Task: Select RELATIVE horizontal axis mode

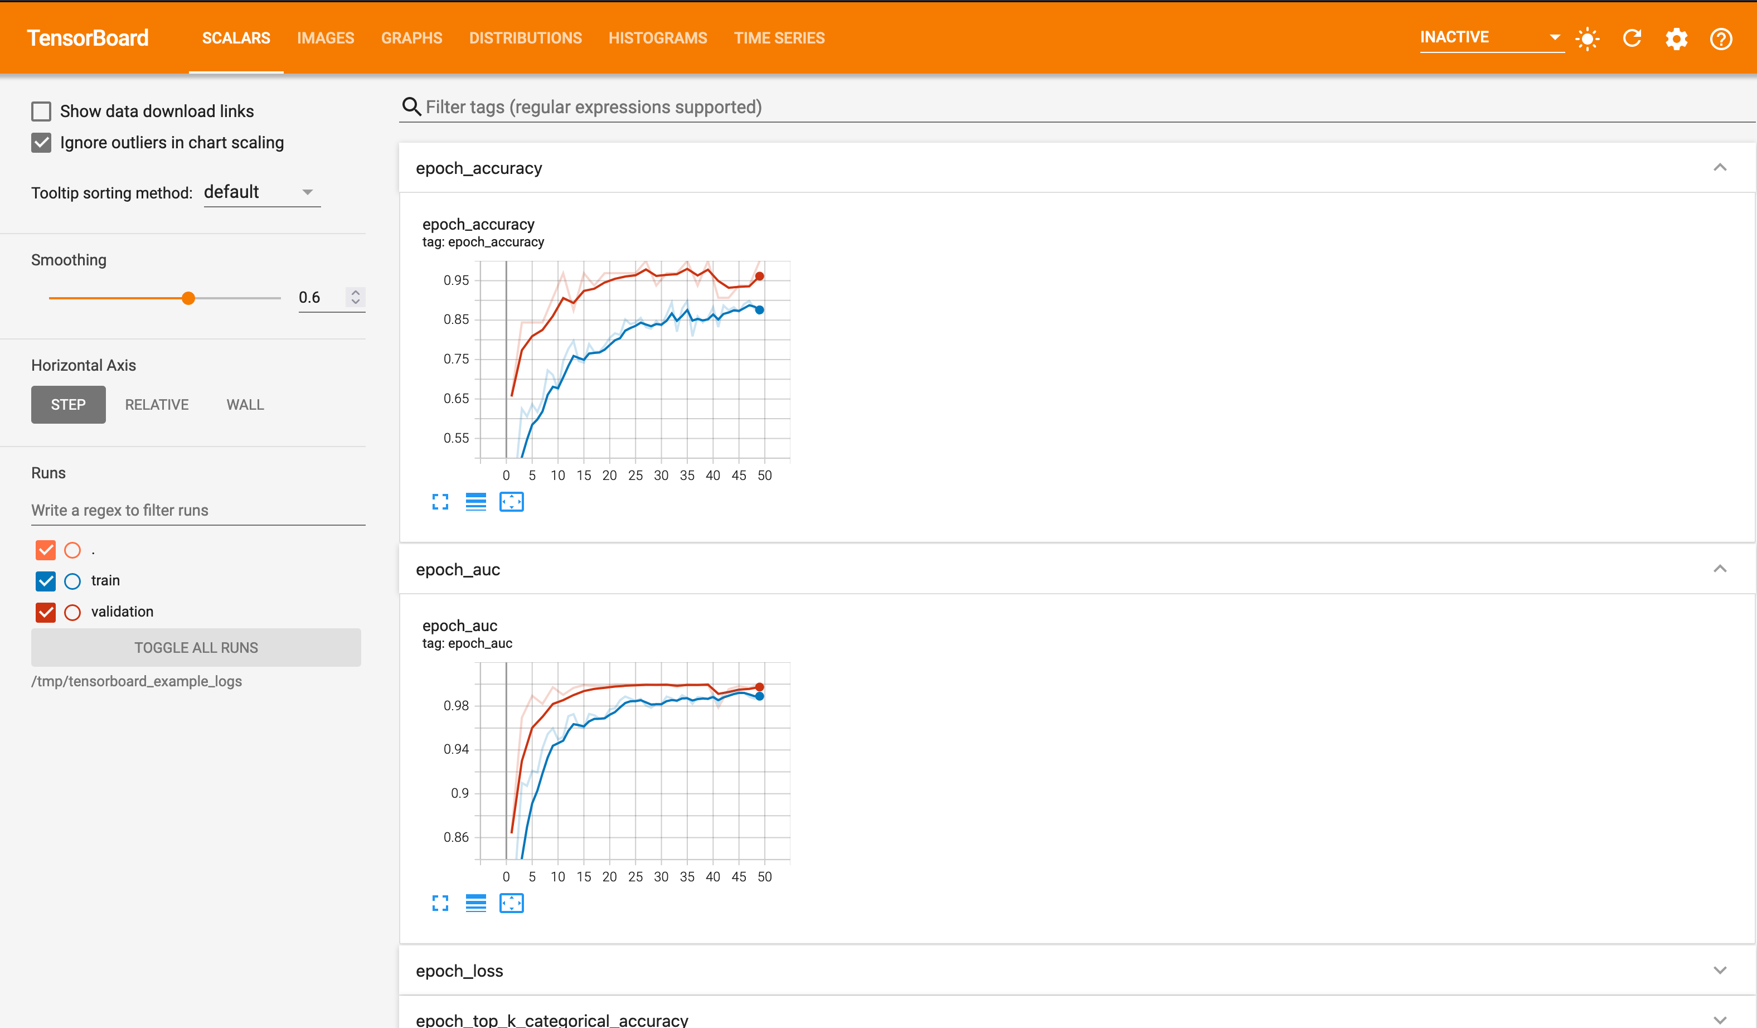Action: point(156,405)
